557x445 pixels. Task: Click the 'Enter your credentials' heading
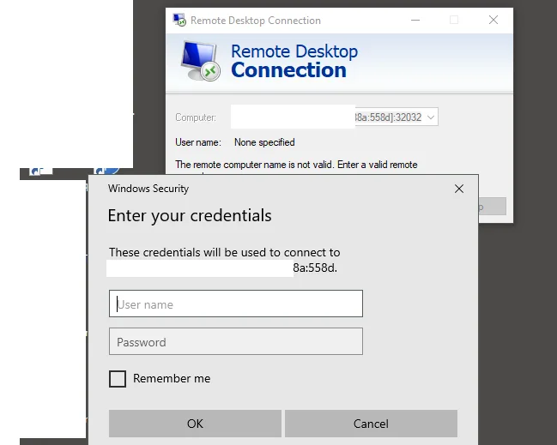pos(190,216)
